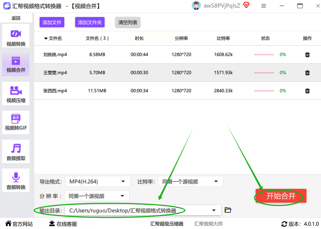Click the red VIP diamond icon
The height and width of the screenshot is (229, 321).
[x=246, y=5]
